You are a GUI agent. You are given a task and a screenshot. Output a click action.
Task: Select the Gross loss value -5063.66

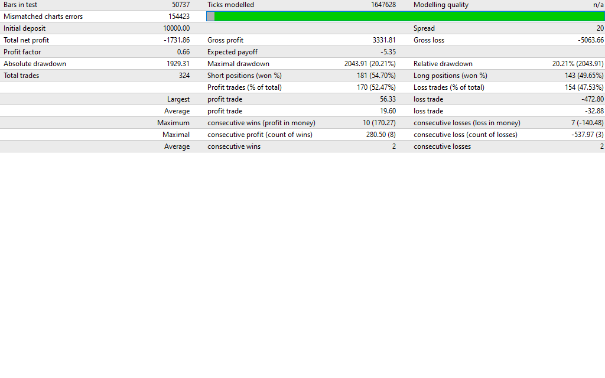(x=591, y=40)
